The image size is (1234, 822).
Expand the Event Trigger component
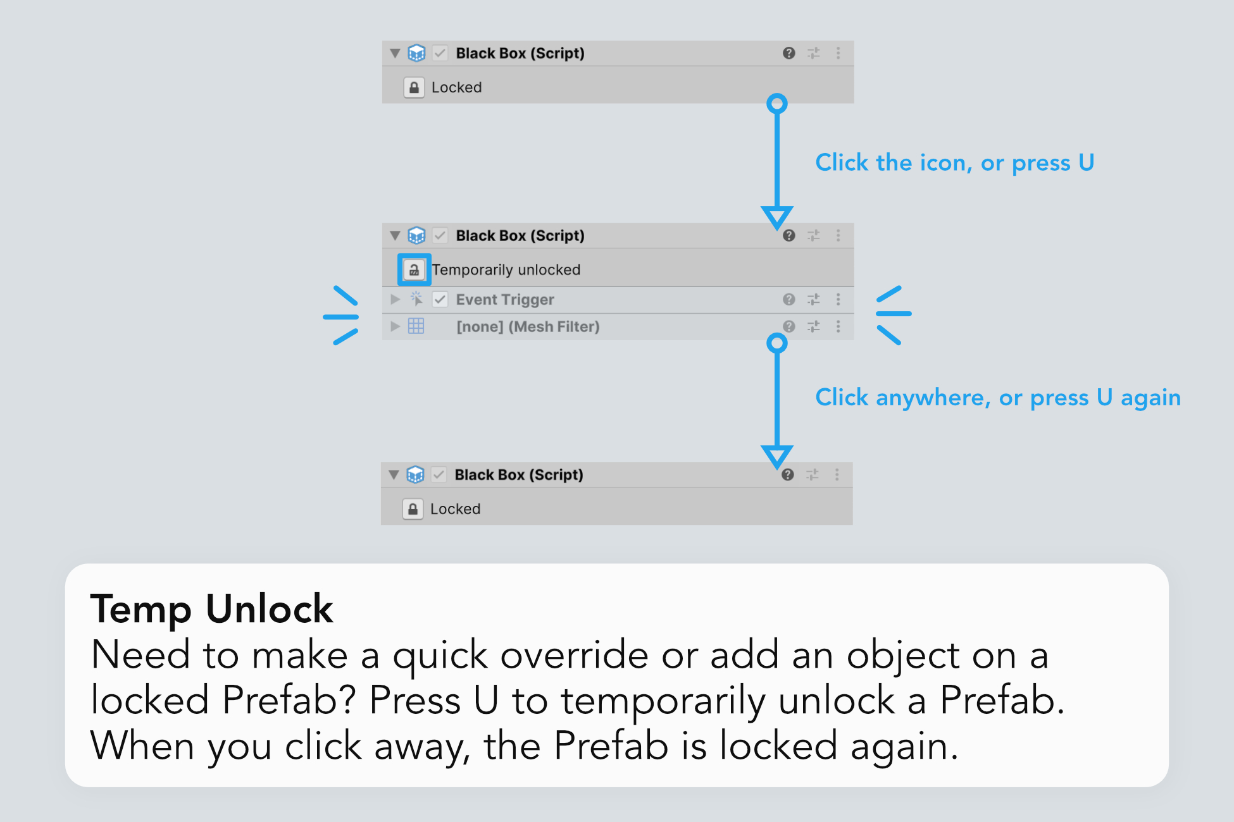coord(395,299)
